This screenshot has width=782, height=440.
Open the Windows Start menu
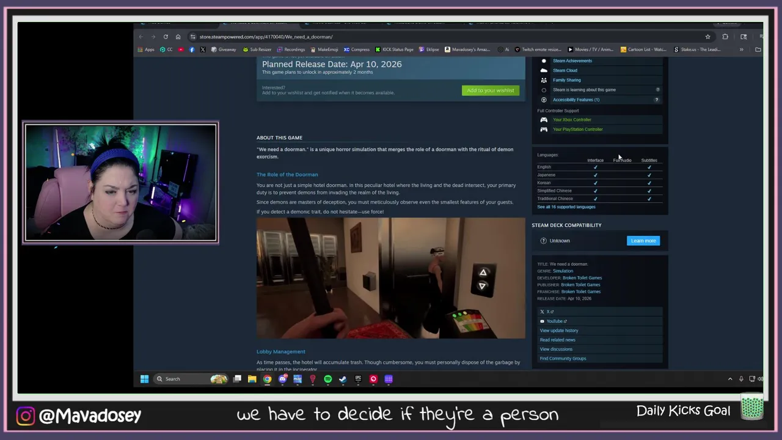coord(144,379)
